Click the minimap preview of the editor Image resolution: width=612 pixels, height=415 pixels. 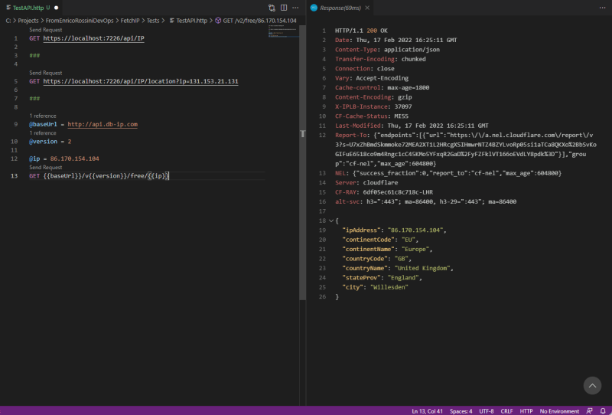point(283,31)
